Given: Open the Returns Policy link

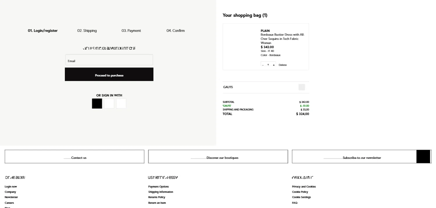Looking at the screenshot, I should pyautogui.click(x=157, y=197).
